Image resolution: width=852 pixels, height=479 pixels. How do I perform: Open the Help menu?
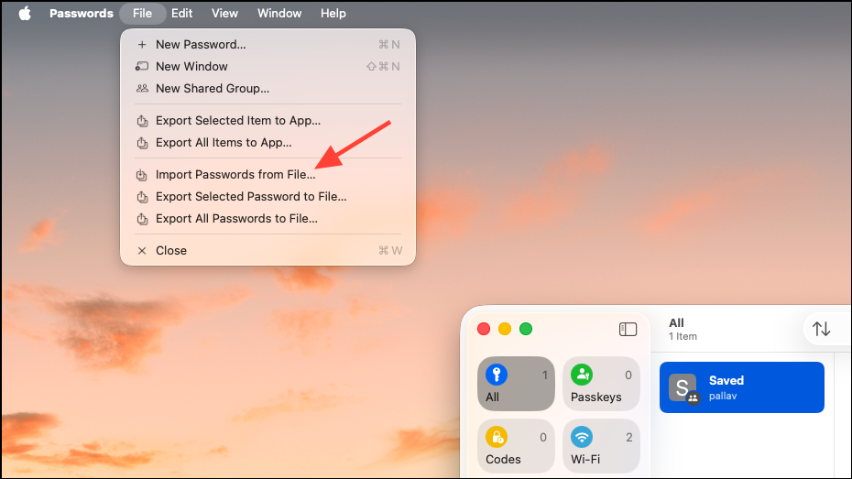point(333,13)
